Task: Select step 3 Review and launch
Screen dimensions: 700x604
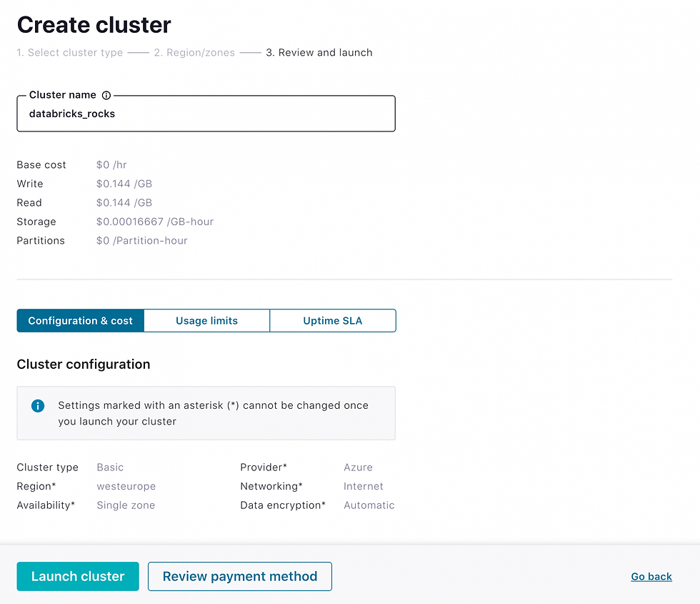Action: tap(319, 53)
